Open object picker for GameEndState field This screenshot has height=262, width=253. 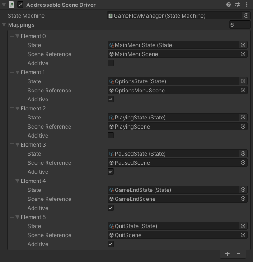pos(243,190)
